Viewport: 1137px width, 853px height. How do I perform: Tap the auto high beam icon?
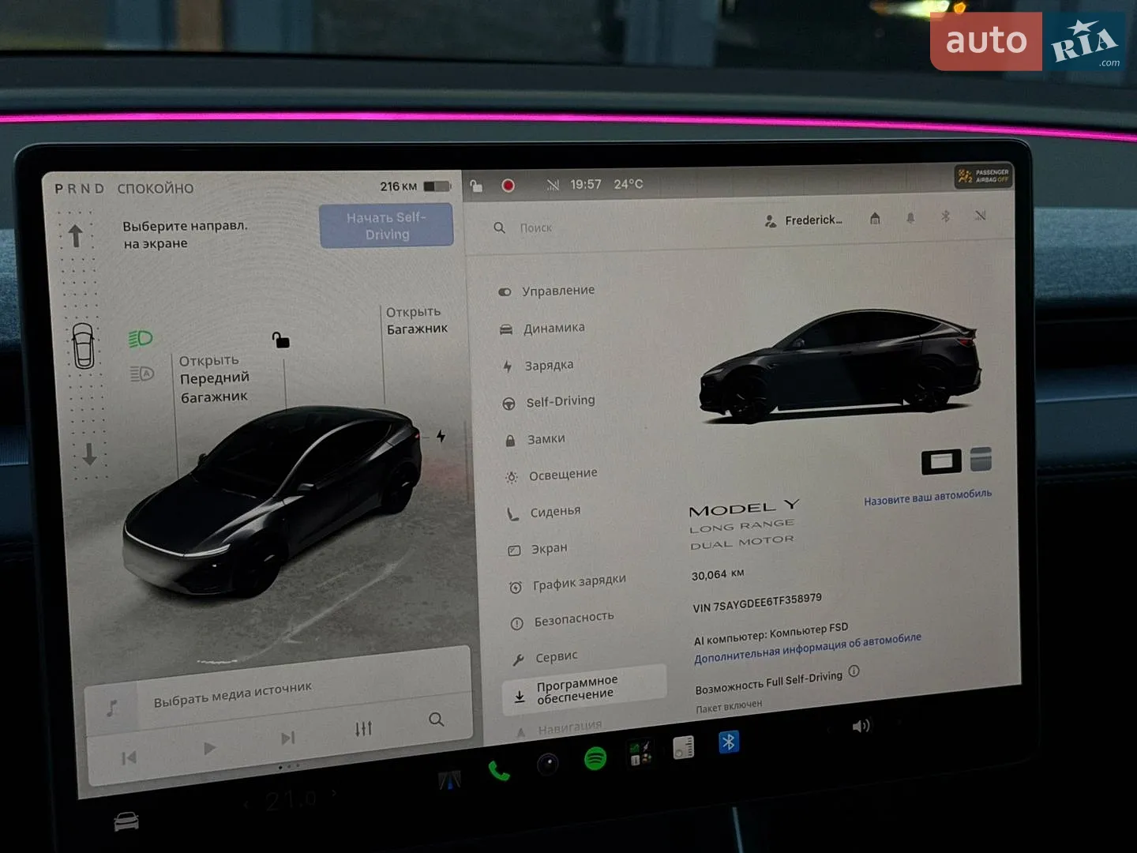141,374
